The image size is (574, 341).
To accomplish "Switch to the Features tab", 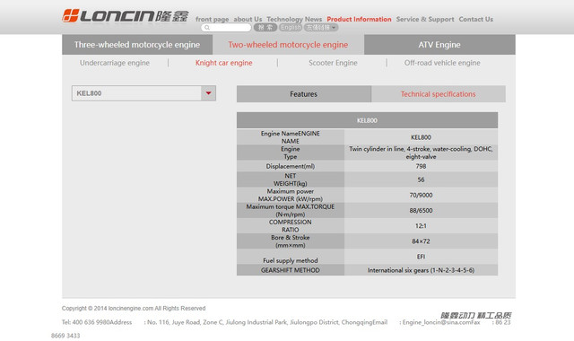I will [x=304, y=94].
